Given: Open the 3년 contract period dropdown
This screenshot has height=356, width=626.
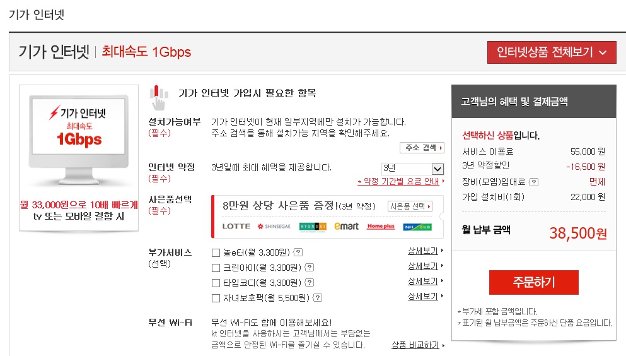Looking at the screenshot, I should (x=413, y=169).
